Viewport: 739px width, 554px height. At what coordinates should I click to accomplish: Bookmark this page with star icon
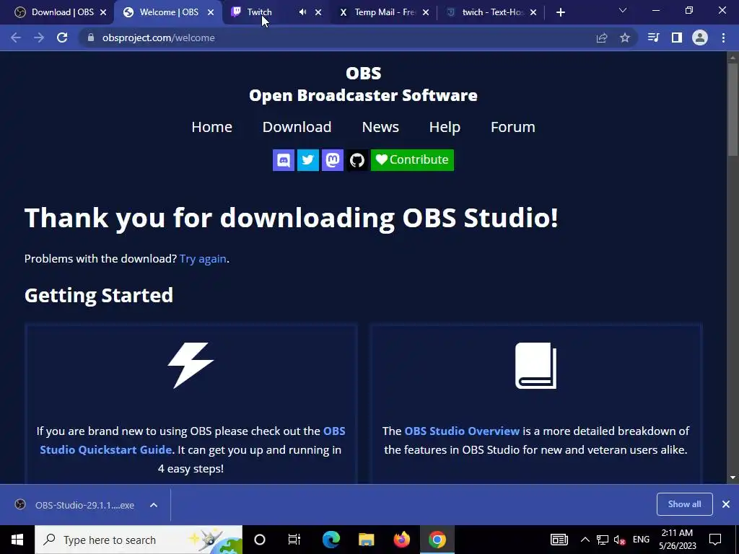(x=625, y=38)
